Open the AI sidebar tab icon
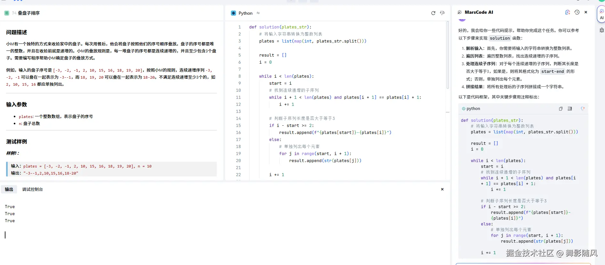This screenshot has height=265, width=605. tap(601, 14)
